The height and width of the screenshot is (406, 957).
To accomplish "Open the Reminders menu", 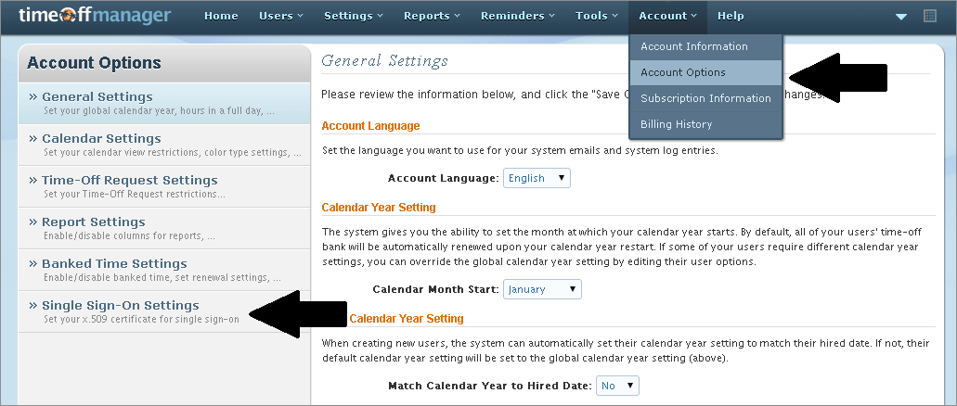I will [518, 17].
